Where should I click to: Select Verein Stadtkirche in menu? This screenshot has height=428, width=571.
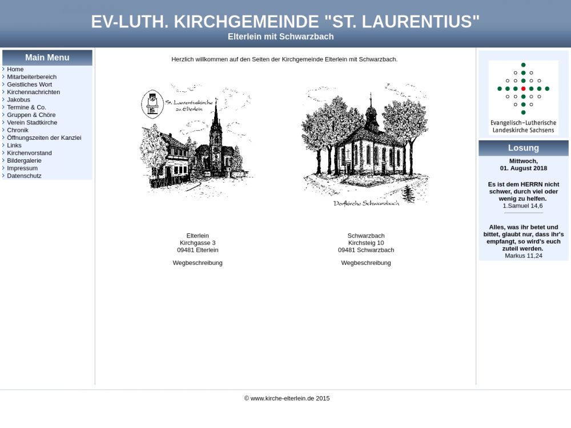click(32, 123)
